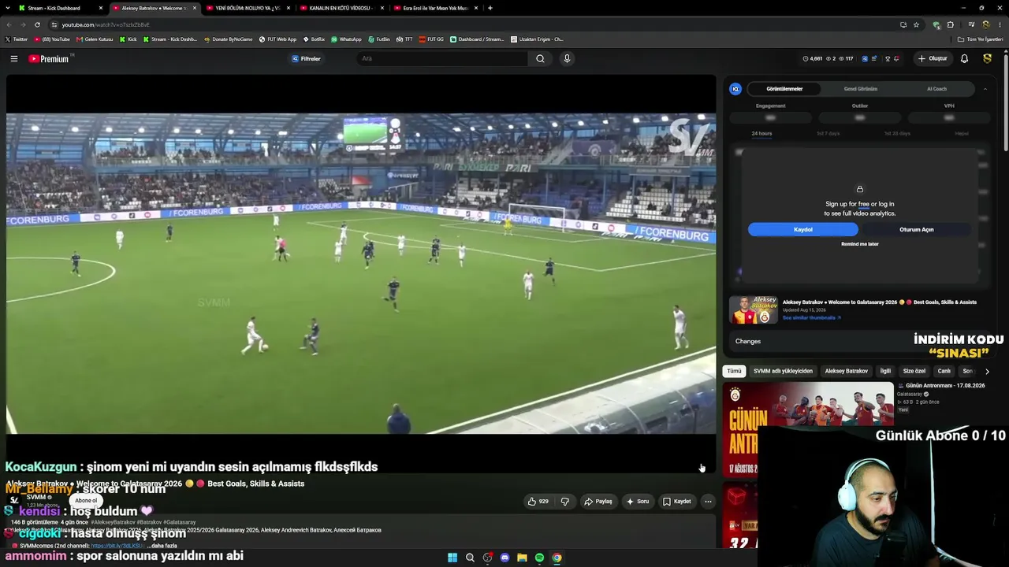Open File Explorer from the taskbar

(522, 558)
